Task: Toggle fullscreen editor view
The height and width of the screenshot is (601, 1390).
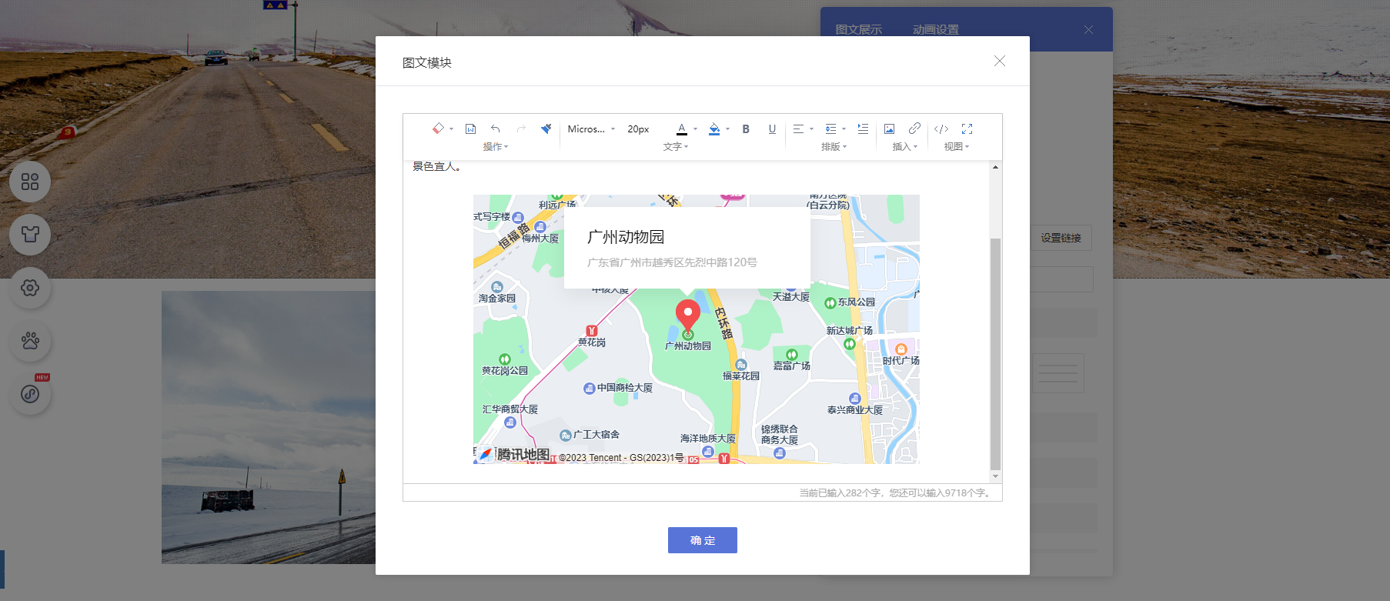Action: pyautogui.click(x=967, y=129)
